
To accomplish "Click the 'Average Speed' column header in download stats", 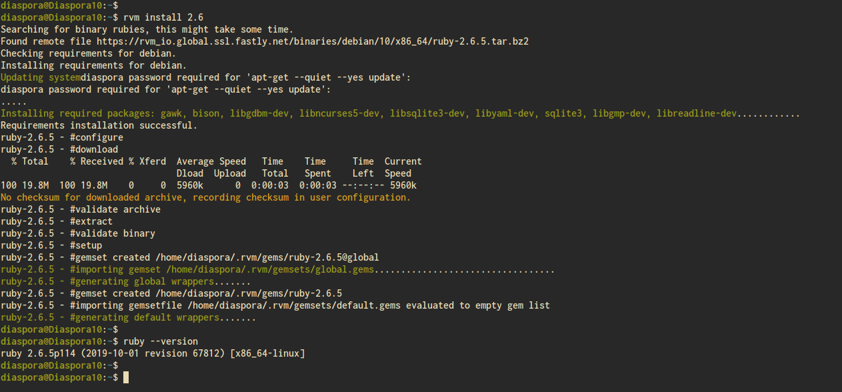I will click(211, 161).
